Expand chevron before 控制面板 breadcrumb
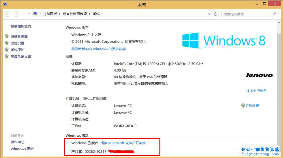The height and width of the screenshot is (158, 283). [x=40, y=14]
